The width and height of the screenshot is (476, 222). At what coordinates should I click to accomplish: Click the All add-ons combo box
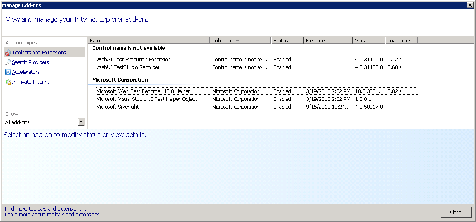[44, 122]
